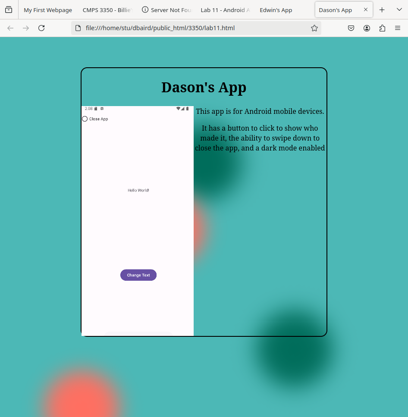Image resolution: width=408 pixels, height=417 pixels.
Task: Switch to the Lab 11 - Android tab
Action: point(225,10)
